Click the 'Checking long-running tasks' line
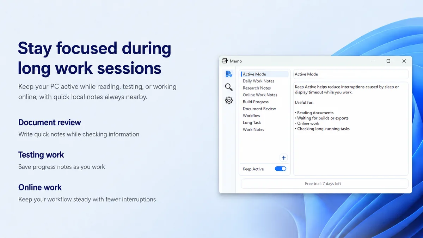Screen dimensions: 423x238 click(322, 129)
